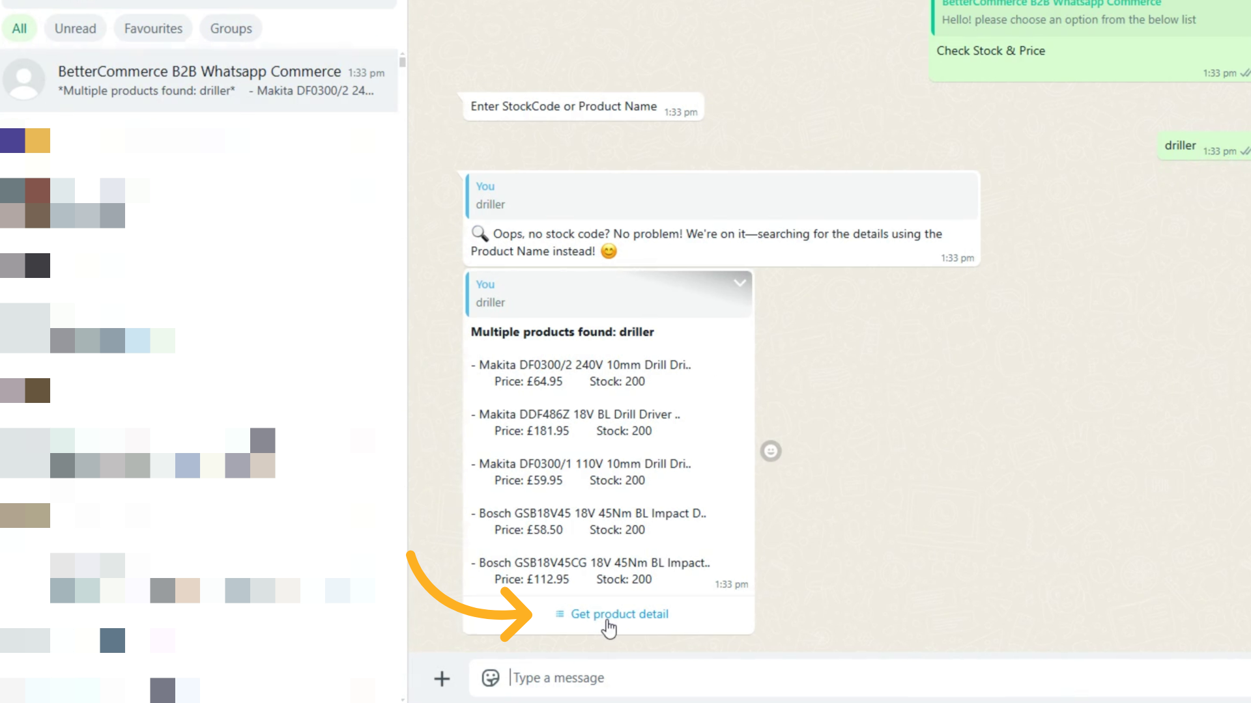The width and height of the screenshot is (1251, 703).
Task: Show Favourites chats filter
Action: point(153,29)
